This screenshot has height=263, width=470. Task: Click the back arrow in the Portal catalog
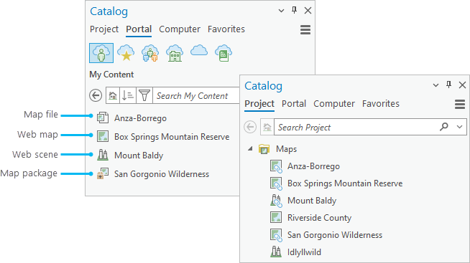(96, 95)
